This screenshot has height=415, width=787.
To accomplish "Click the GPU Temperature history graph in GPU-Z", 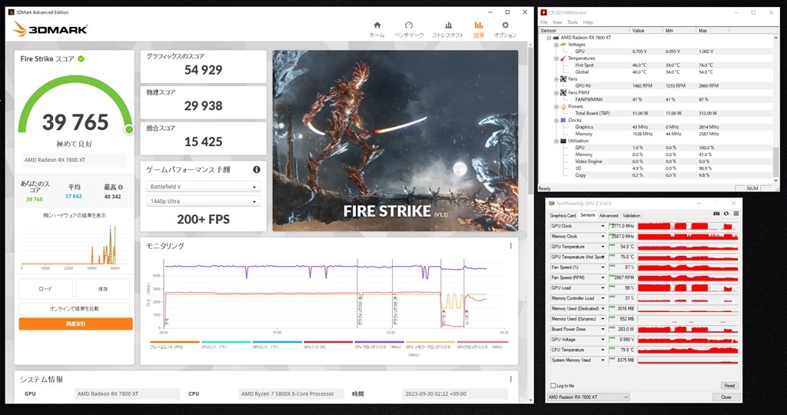I will click(688, 247).
